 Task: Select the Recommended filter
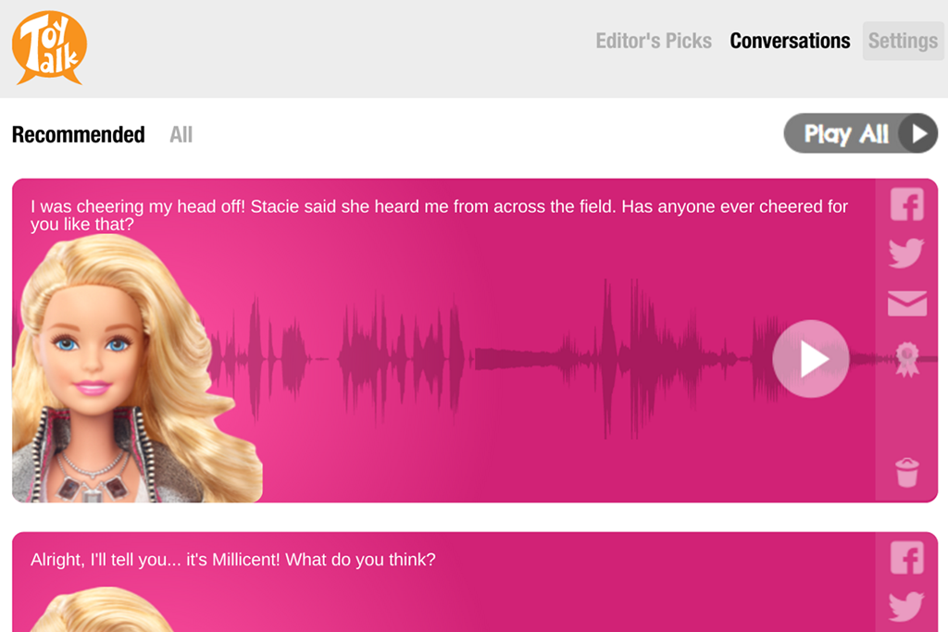79,134
